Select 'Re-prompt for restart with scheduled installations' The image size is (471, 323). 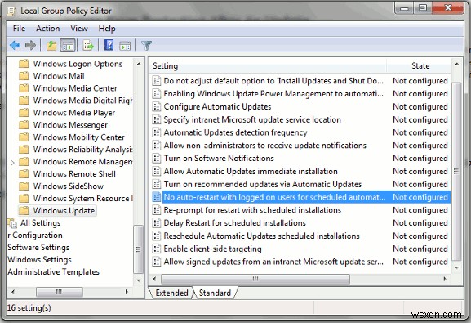coord(300,210)
